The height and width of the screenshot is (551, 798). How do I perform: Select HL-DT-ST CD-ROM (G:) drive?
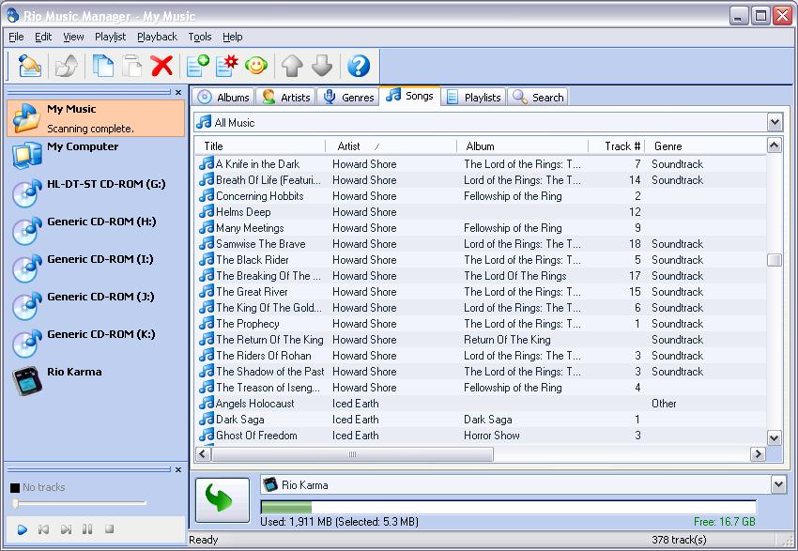(96, 192)
